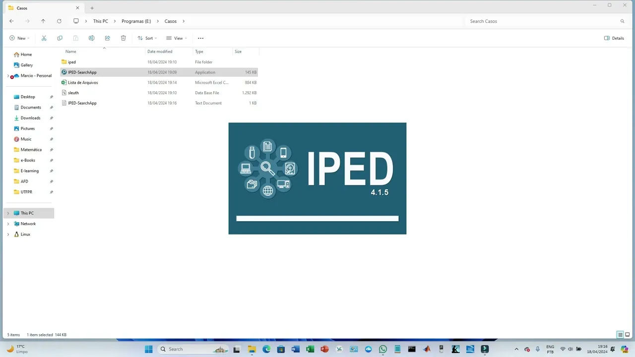
Task: Open command prompt terminal from taskbar
Action: pos(412,349)
